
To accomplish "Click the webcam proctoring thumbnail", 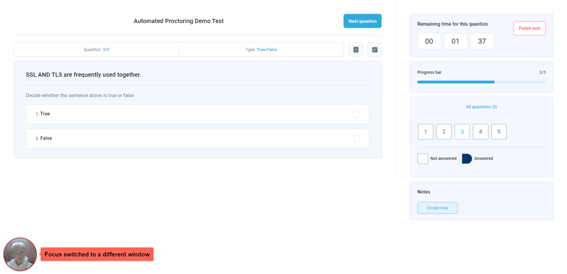I will click(20, 254).
